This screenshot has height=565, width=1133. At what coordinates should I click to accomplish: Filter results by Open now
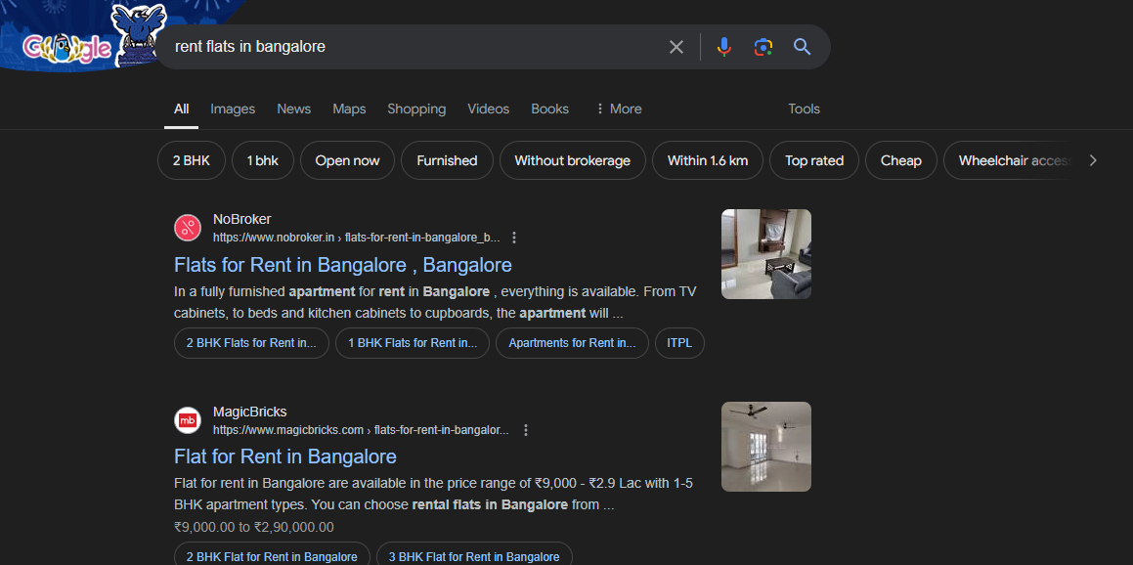click(348, 160)
